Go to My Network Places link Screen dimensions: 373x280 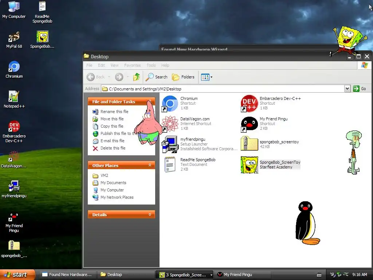117,197
